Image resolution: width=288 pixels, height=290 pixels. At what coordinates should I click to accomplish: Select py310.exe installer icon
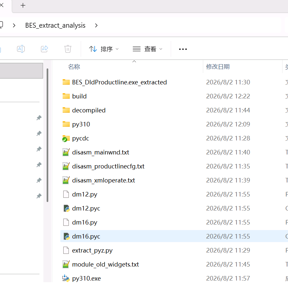point(66,278)
